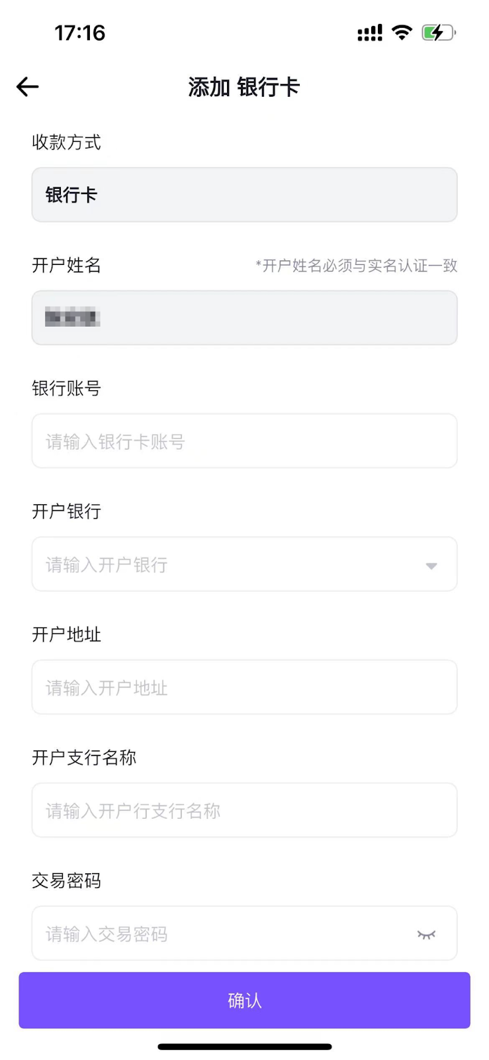Tap the 开户姓名必须与实名认证一致 hint text

(x=357, y=266)
